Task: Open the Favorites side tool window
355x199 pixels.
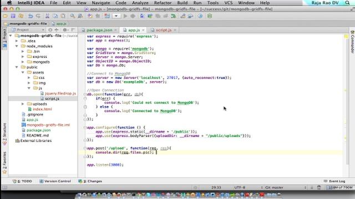Action: coord(4,163)
